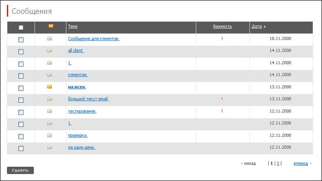Sort messages by the Важность column
Screen dimensions: 322x181
pyautogui.click(x=222, y=26)
